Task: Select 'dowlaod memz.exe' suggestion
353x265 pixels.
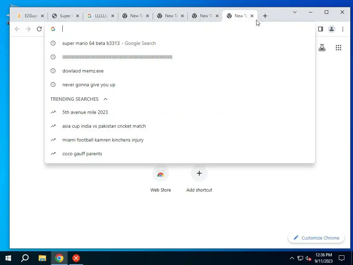Action: (180, 71)
